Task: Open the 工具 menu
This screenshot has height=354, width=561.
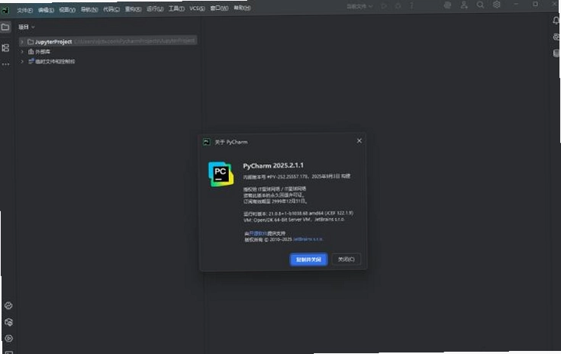Action: [x=177, y=8]
